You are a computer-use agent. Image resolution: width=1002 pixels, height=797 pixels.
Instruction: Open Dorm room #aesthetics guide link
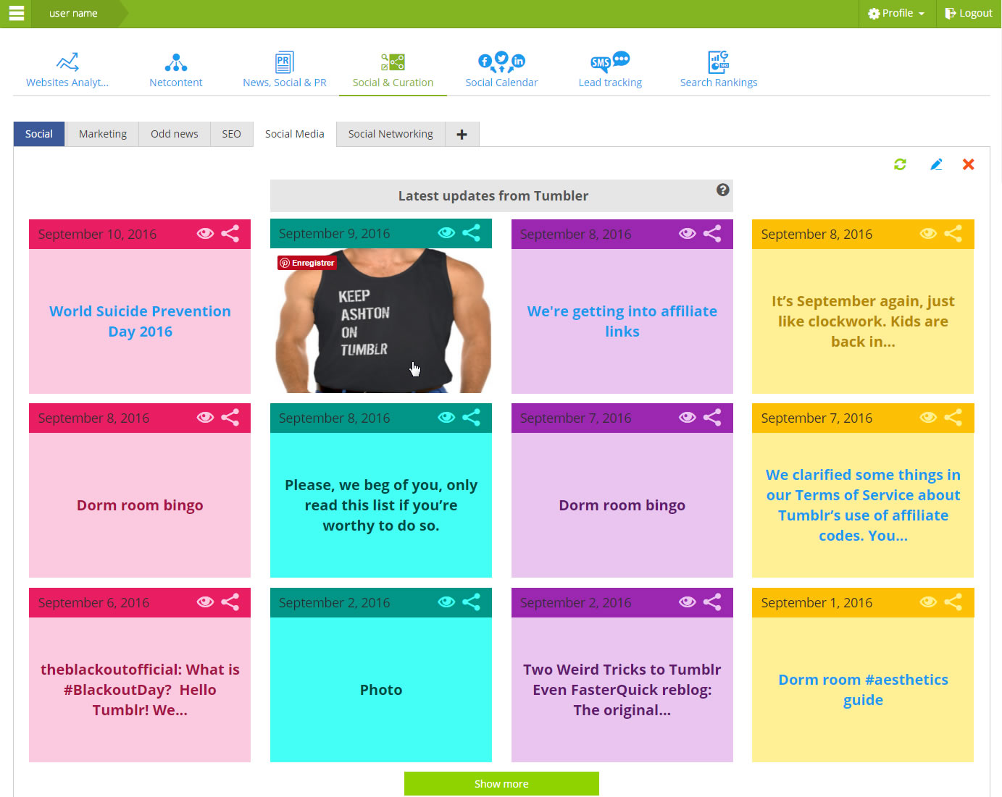863,690
